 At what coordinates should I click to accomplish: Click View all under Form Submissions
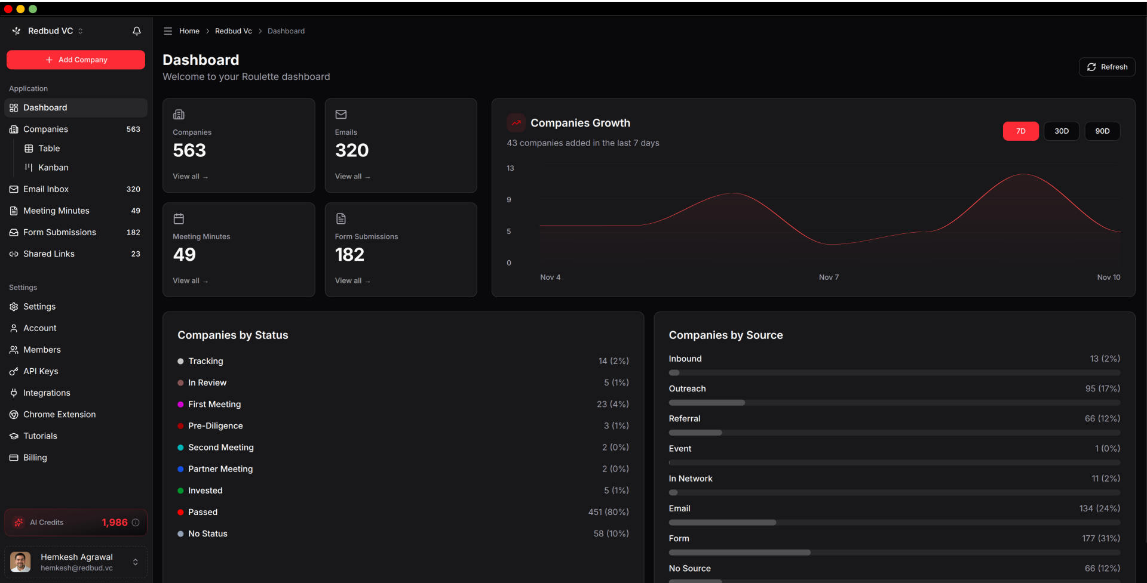[x=352, y=280]
